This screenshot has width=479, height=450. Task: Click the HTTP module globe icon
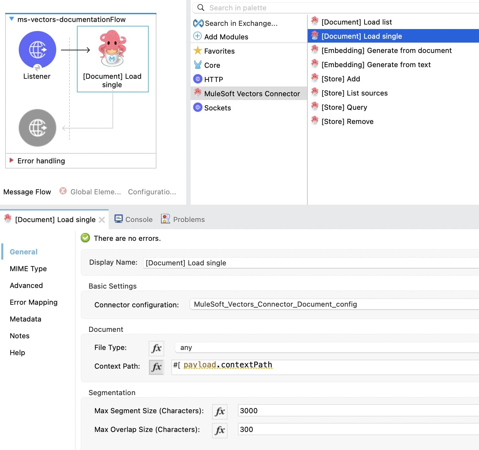point(197,79)
